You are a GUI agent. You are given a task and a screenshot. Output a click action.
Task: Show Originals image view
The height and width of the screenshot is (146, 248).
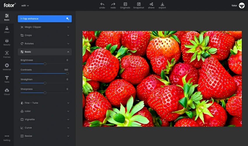125,6
